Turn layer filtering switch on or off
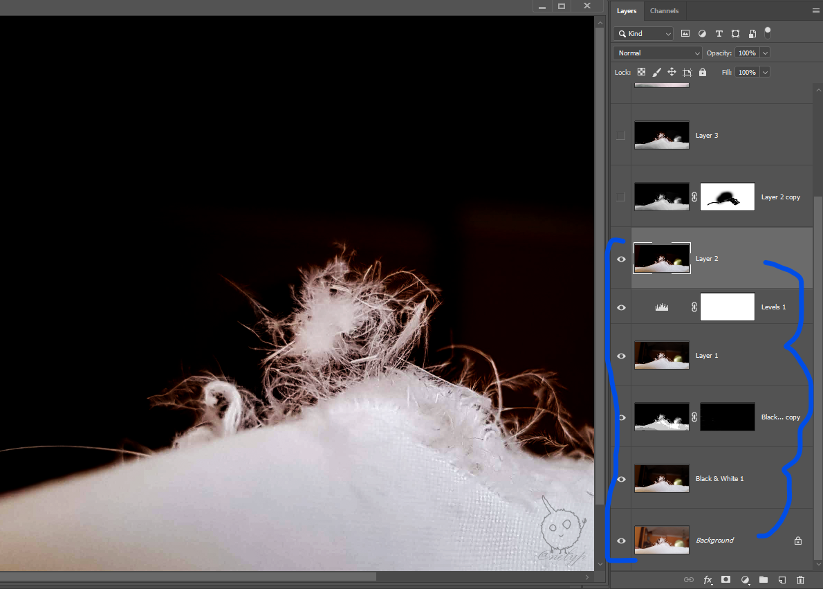Screen dimensions: 823x589 (767, 32)
